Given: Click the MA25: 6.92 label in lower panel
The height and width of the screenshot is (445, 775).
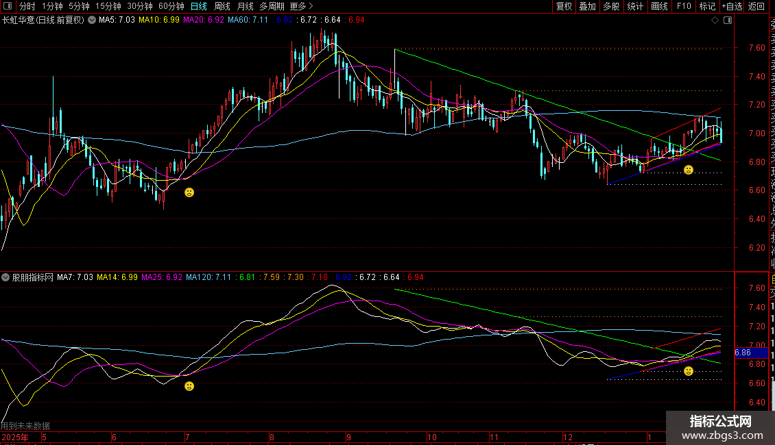Looking at the screenshot, I should (162, 277).
